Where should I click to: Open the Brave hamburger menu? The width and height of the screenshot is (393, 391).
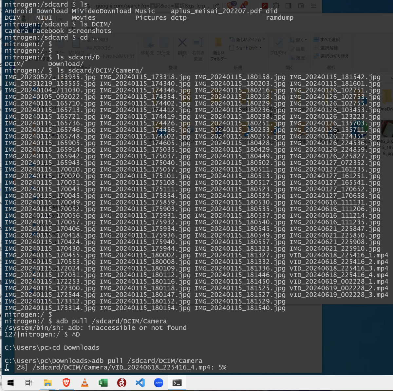(314, 5)
